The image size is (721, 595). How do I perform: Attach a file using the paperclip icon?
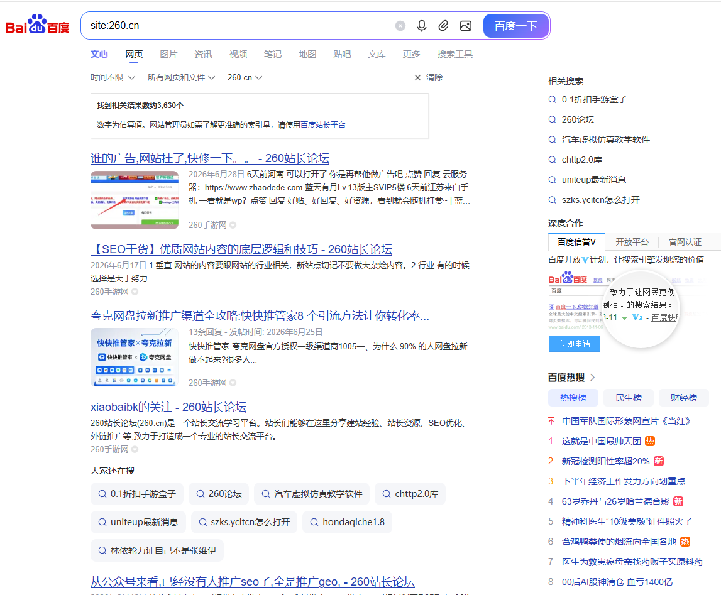443,26
